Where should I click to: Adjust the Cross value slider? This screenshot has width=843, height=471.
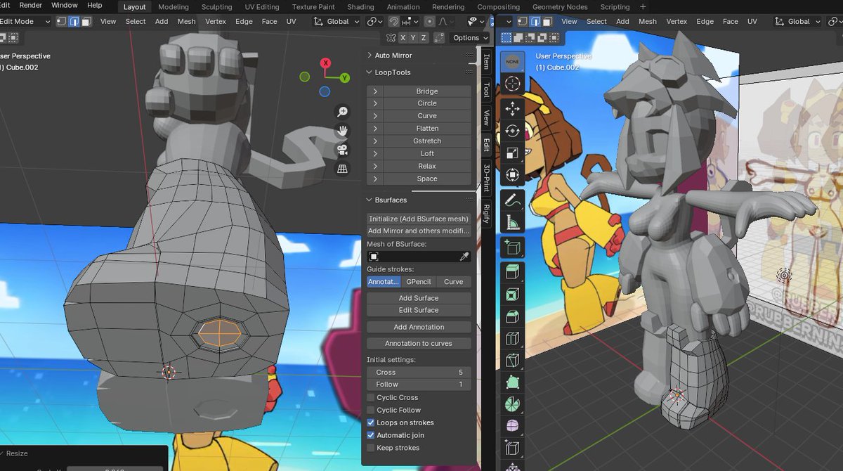[419, 372]
